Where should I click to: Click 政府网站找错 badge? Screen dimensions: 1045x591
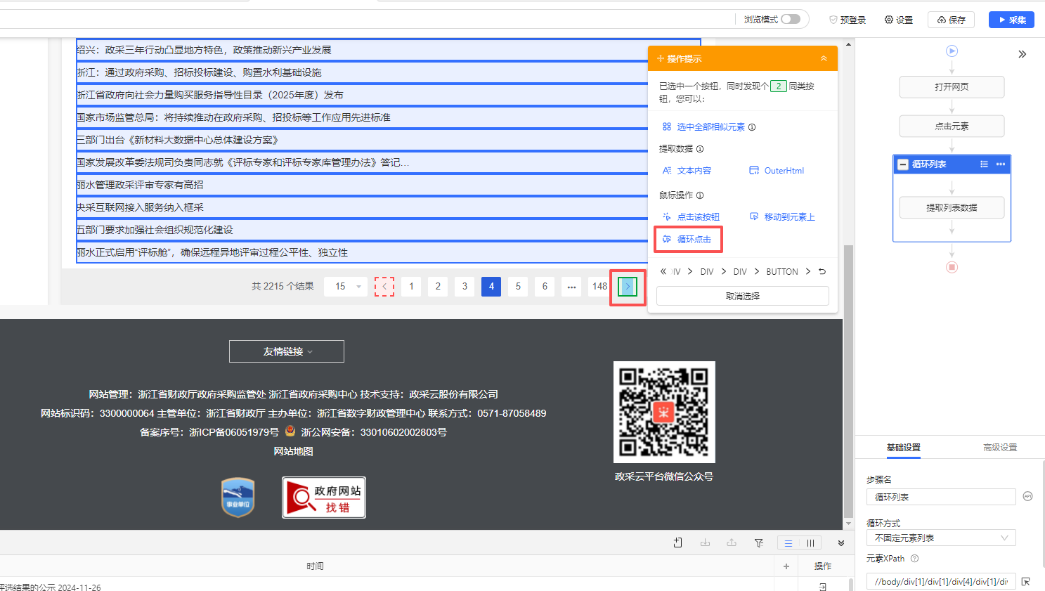(x=324, y=498)
